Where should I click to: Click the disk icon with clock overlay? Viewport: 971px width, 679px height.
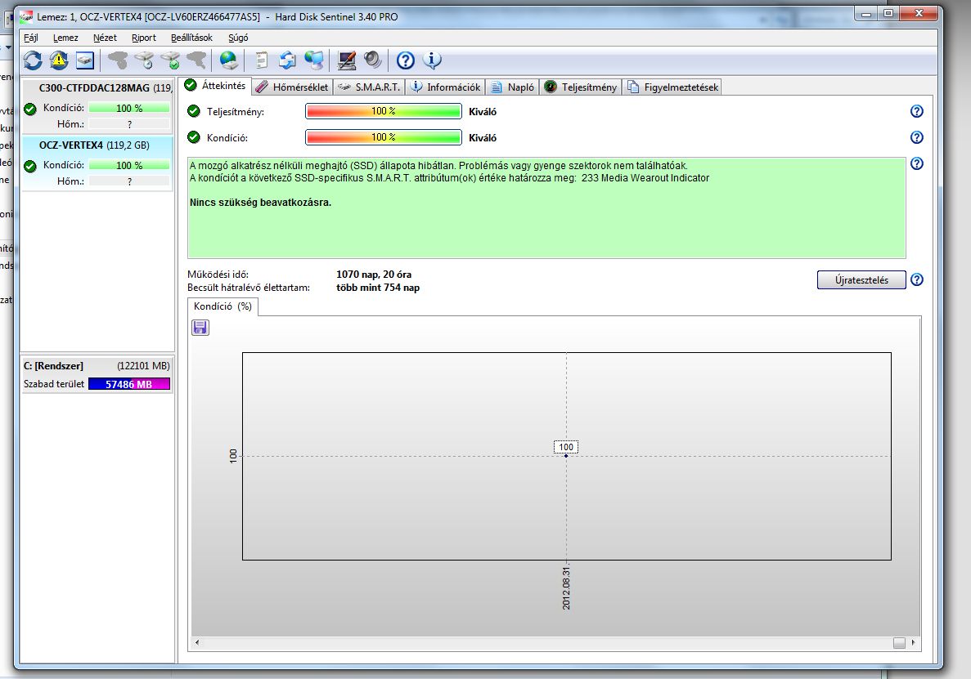click(x=144, y=60)
